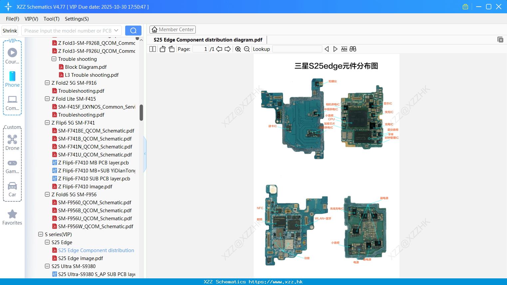This screenshot has height=285, width=507.
Task: Collapse the Z Flip6 5G SM-F741 node
Action: 47,123
